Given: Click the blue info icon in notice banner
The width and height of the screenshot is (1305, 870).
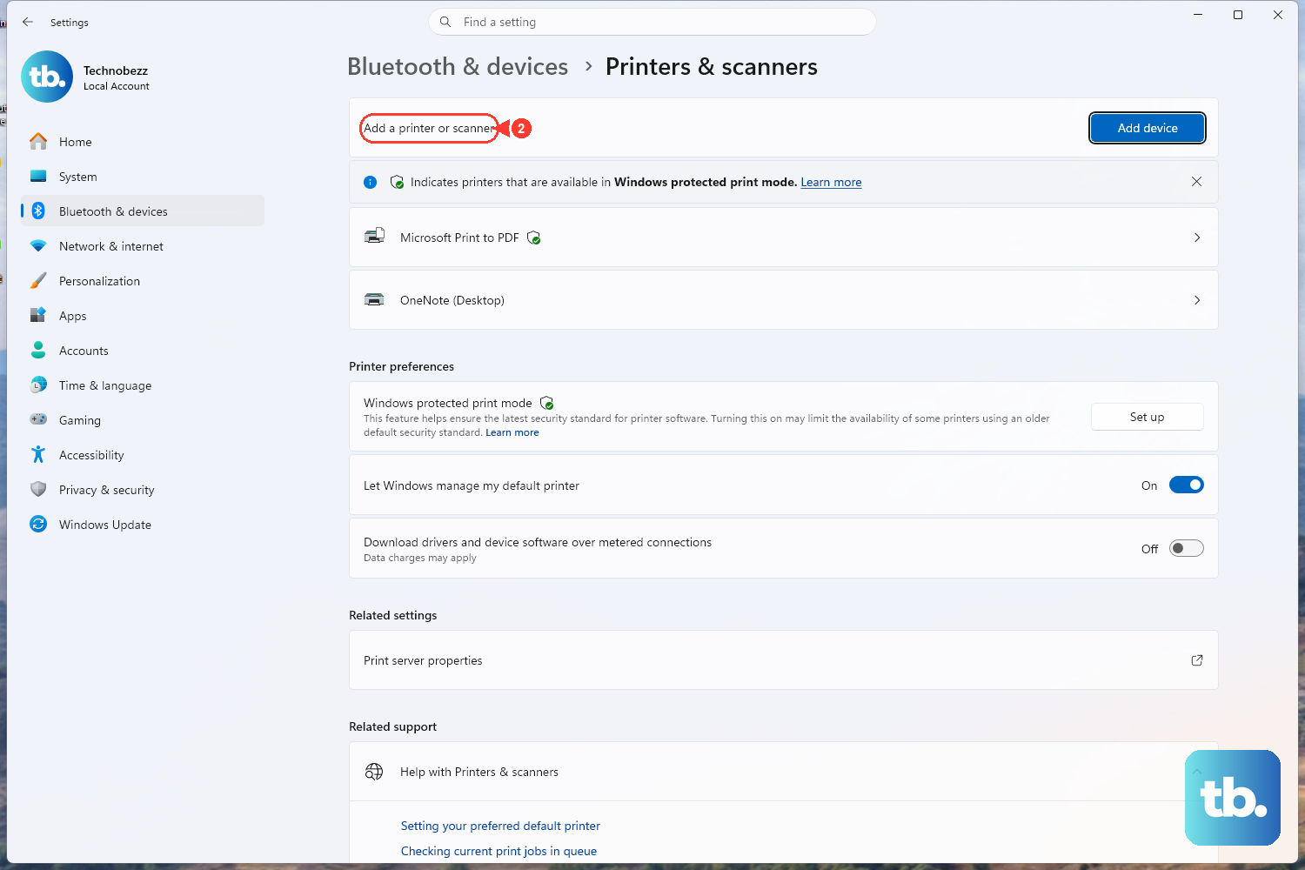Looking at the screenshot, I should (x=371, y=182).
